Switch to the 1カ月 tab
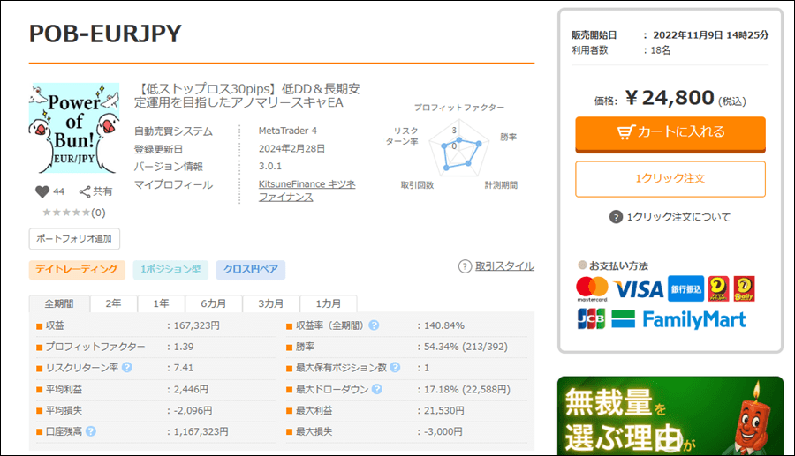This screenshot has width=795, height=456. pyautogui.click(x=328, y=303)
